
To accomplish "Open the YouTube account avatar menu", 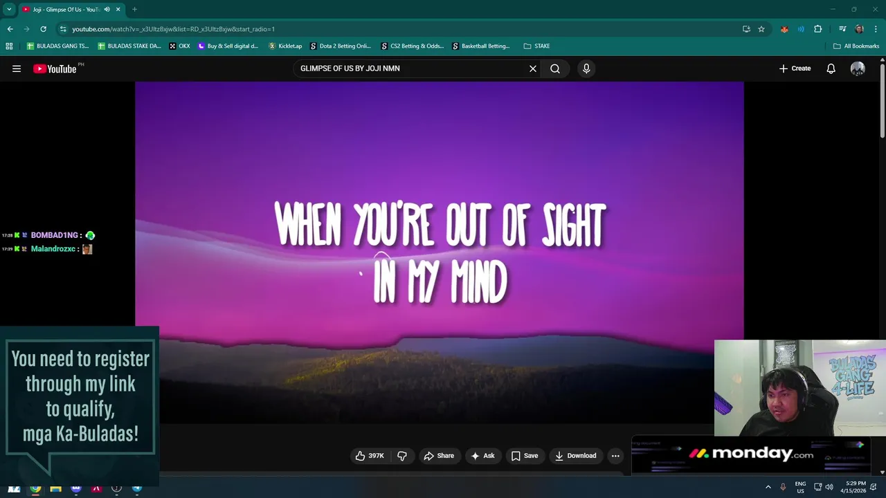I will point(858,68).
